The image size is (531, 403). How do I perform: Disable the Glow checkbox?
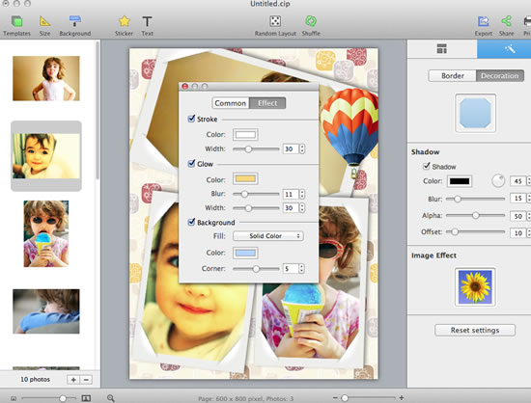(x=191, y=164)
